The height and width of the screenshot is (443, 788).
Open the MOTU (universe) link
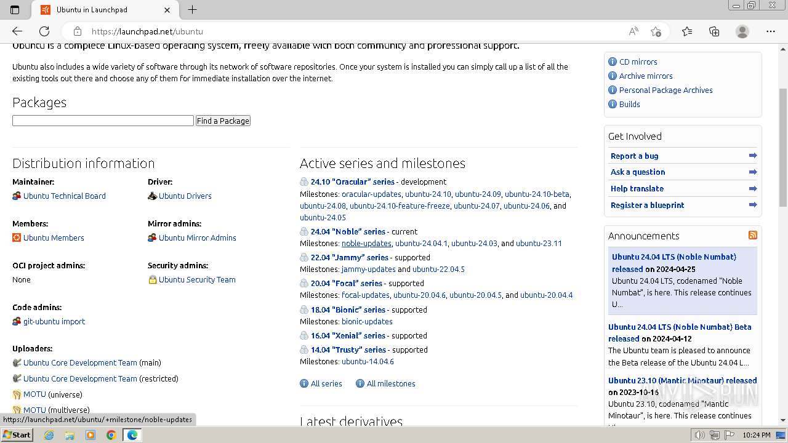[x=34, y=394]
